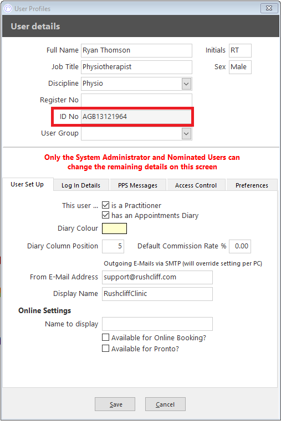Click the Full Name input field
This screenshot has width=281, height=421.
(136, 50)
